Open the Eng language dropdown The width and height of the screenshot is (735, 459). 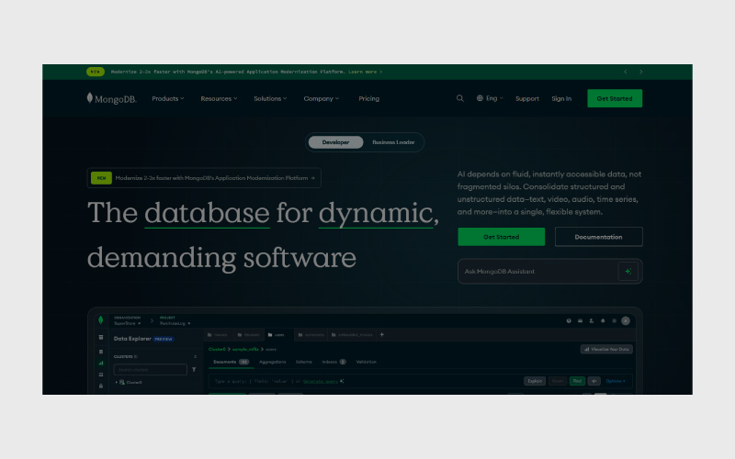click(490, 98)
